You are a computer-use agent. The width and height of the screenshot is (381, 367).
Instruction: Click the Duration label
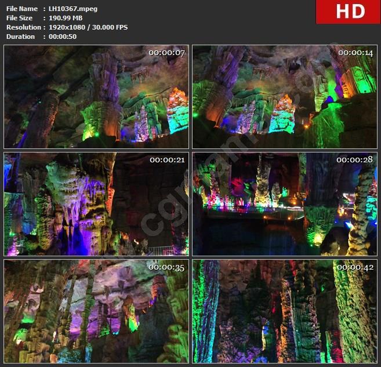tap(20, 37)
